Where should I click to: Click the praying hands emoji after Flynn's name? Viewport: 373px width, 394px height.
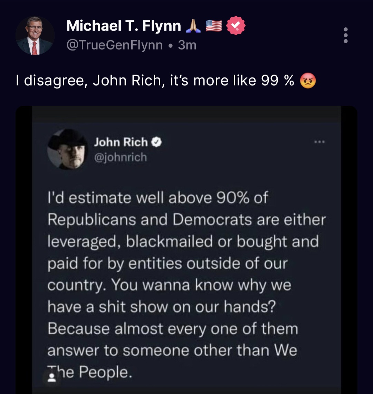point(193,26)
